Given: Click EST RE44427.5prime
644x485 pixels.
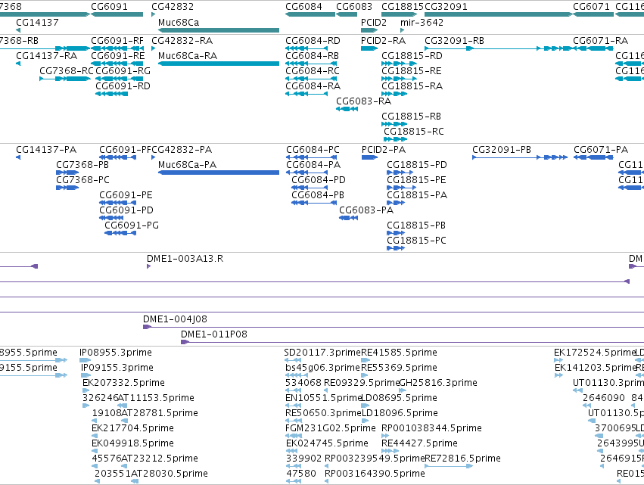Looking at the screenshot, I should [x=419, y=443].
